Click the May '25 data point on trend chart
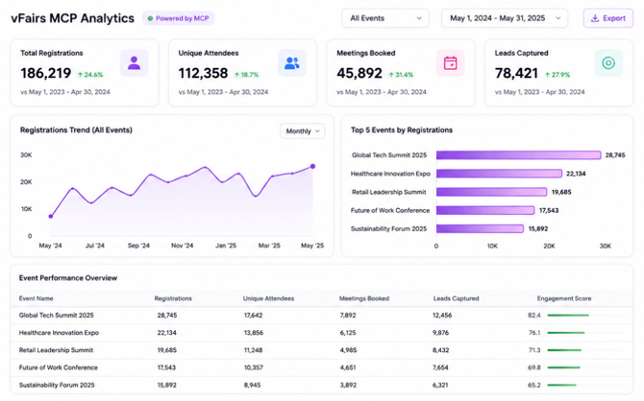Screen dimensions: 644x401 tap(312, 167)
